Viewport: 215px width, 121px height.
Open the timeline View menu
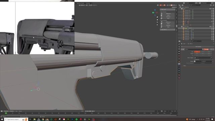pyautogui.click(x=16, y=111)
